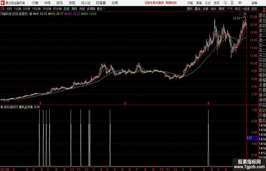Switch to the 分时 period tab
This screenshot has height=171, width=266.
coord(9,9)
